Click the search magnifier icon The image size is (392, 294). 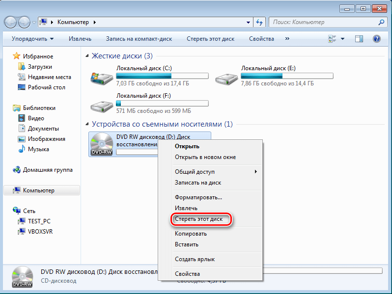(381, 22)
